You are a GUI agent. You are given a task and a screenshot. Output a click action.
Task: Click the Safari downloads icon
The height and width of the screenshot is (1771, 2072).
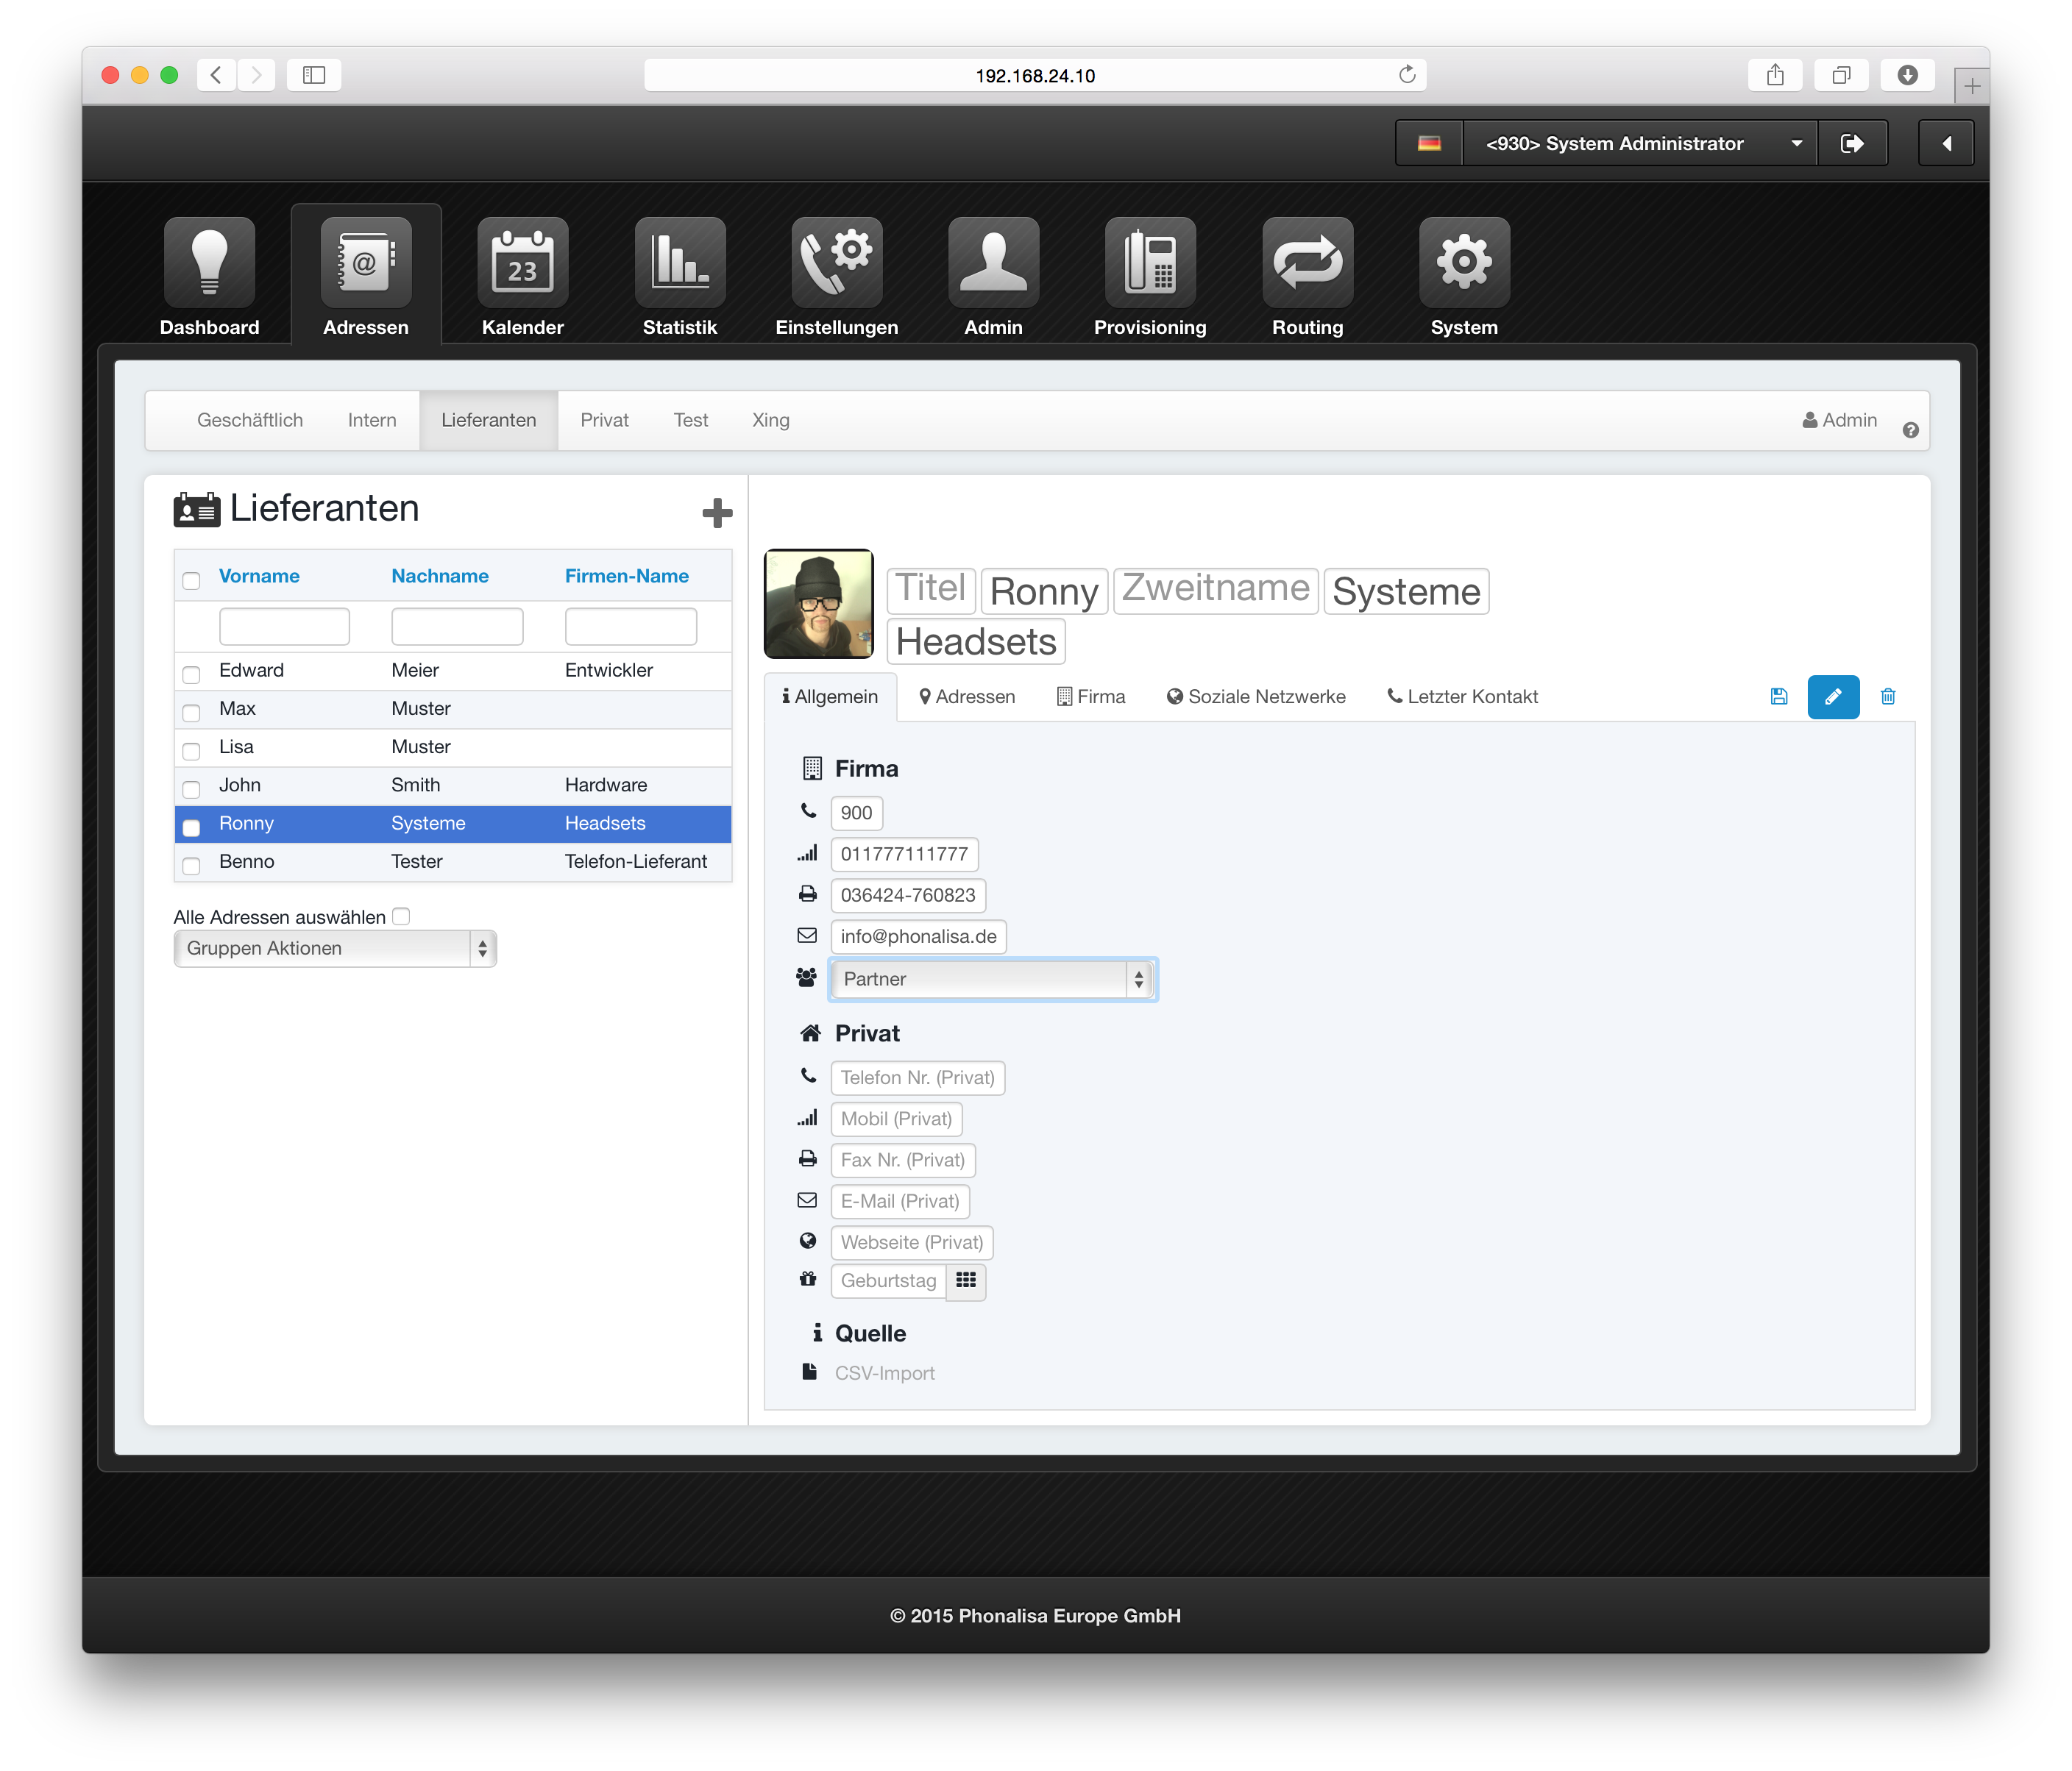(x=1907, y=75)
